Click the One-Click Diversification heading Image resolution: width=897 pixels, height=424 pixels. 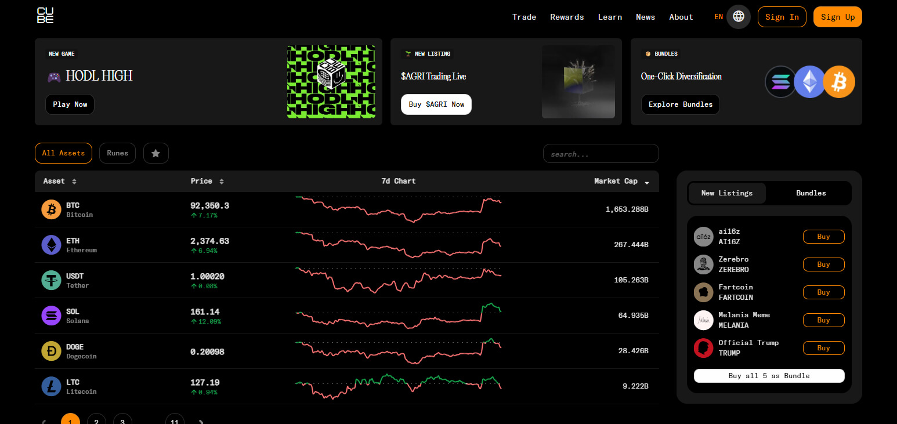[x=681, y=76]
